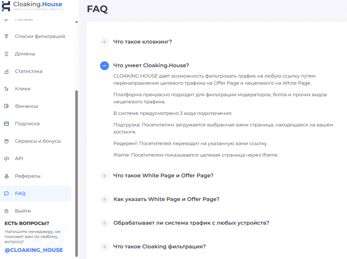Click question text 'Что такое White Page и Offer Page?'
This screenshot has width=347, height=259.
(x=163, y=176)
